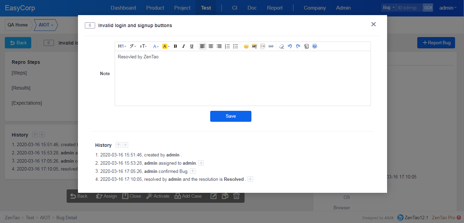Open the Dashboard menu item

tap(123, 8)
